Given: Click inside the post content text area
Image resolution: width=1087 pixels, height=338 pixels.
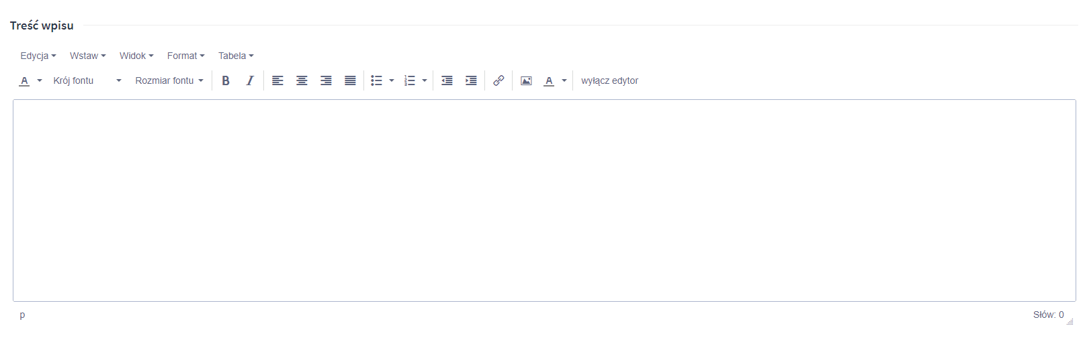Looking at the screenshot, I should tap(544, 201).
